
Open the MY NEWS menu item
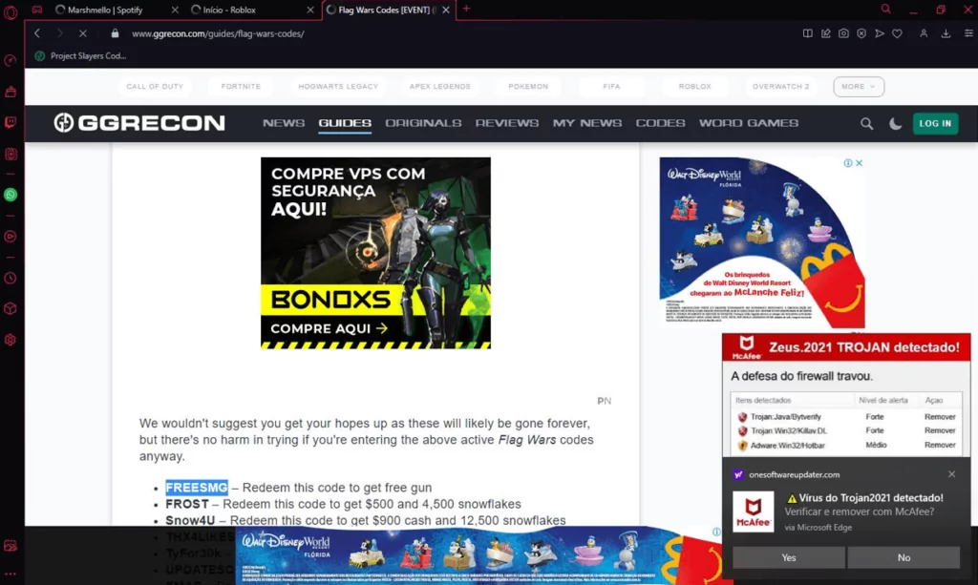(x=587, y=123)
